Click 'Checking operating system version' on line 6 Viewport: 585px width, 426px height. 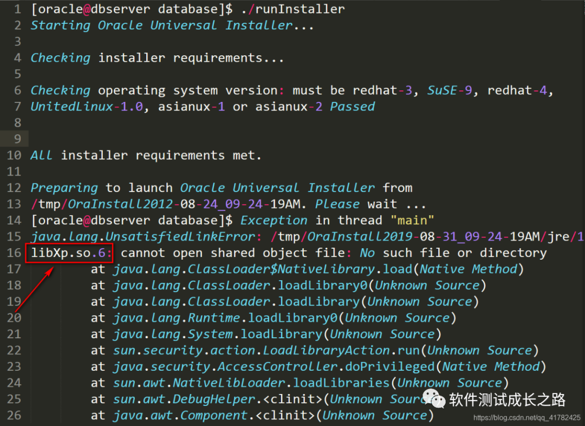tap(154, 91)
